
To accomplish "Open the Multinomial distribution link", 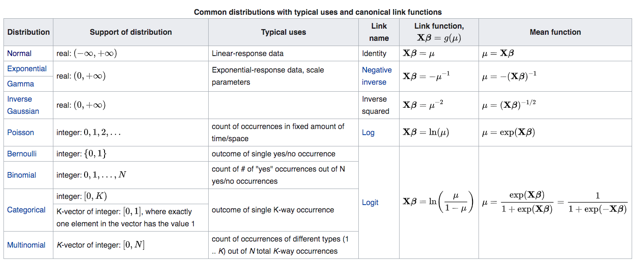I will point(26,245).
